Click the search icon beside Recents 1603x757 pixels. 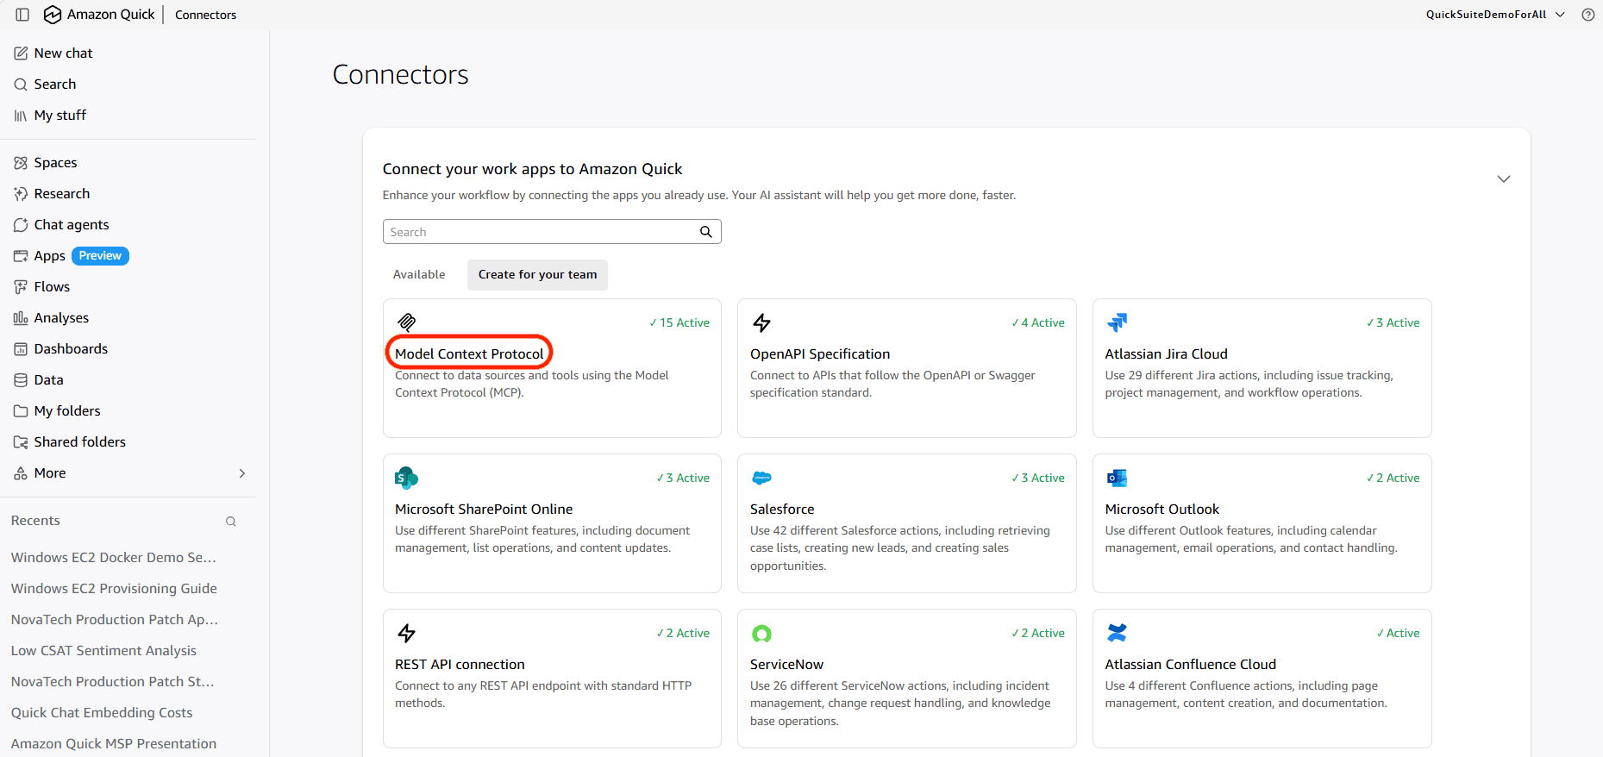[x=231, y=522]
